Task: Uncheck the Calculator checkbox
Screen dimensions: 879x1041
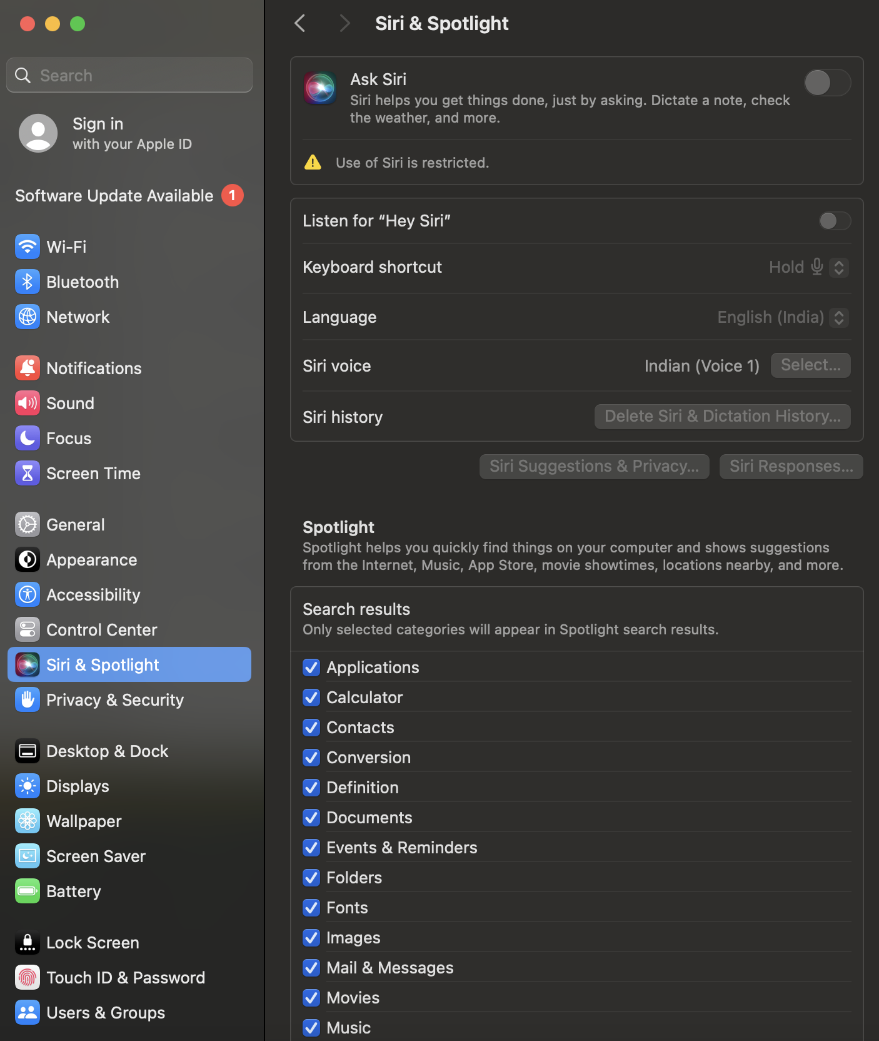Action: [x=311, y=698]
